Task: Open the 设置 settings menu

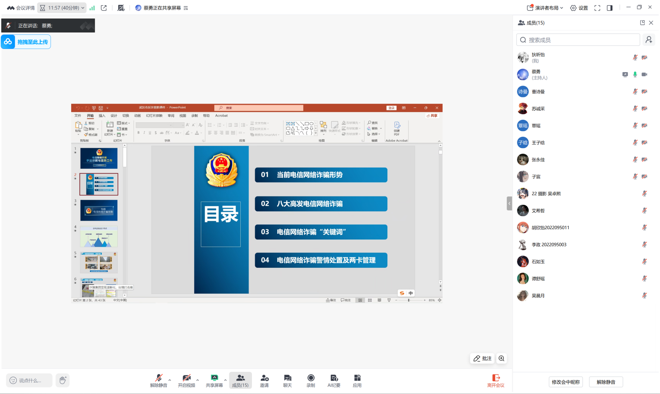Action: point(579,8)
